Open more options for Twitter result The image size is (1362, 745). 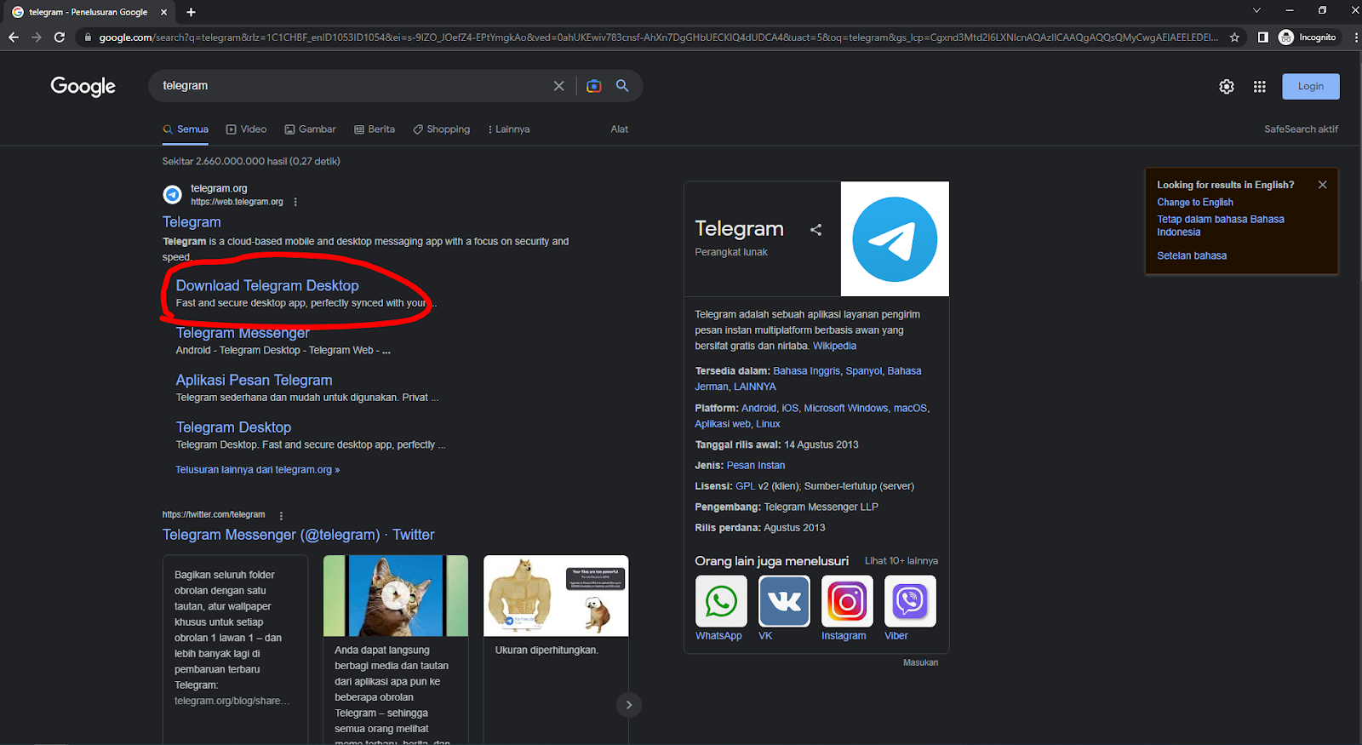281,515
